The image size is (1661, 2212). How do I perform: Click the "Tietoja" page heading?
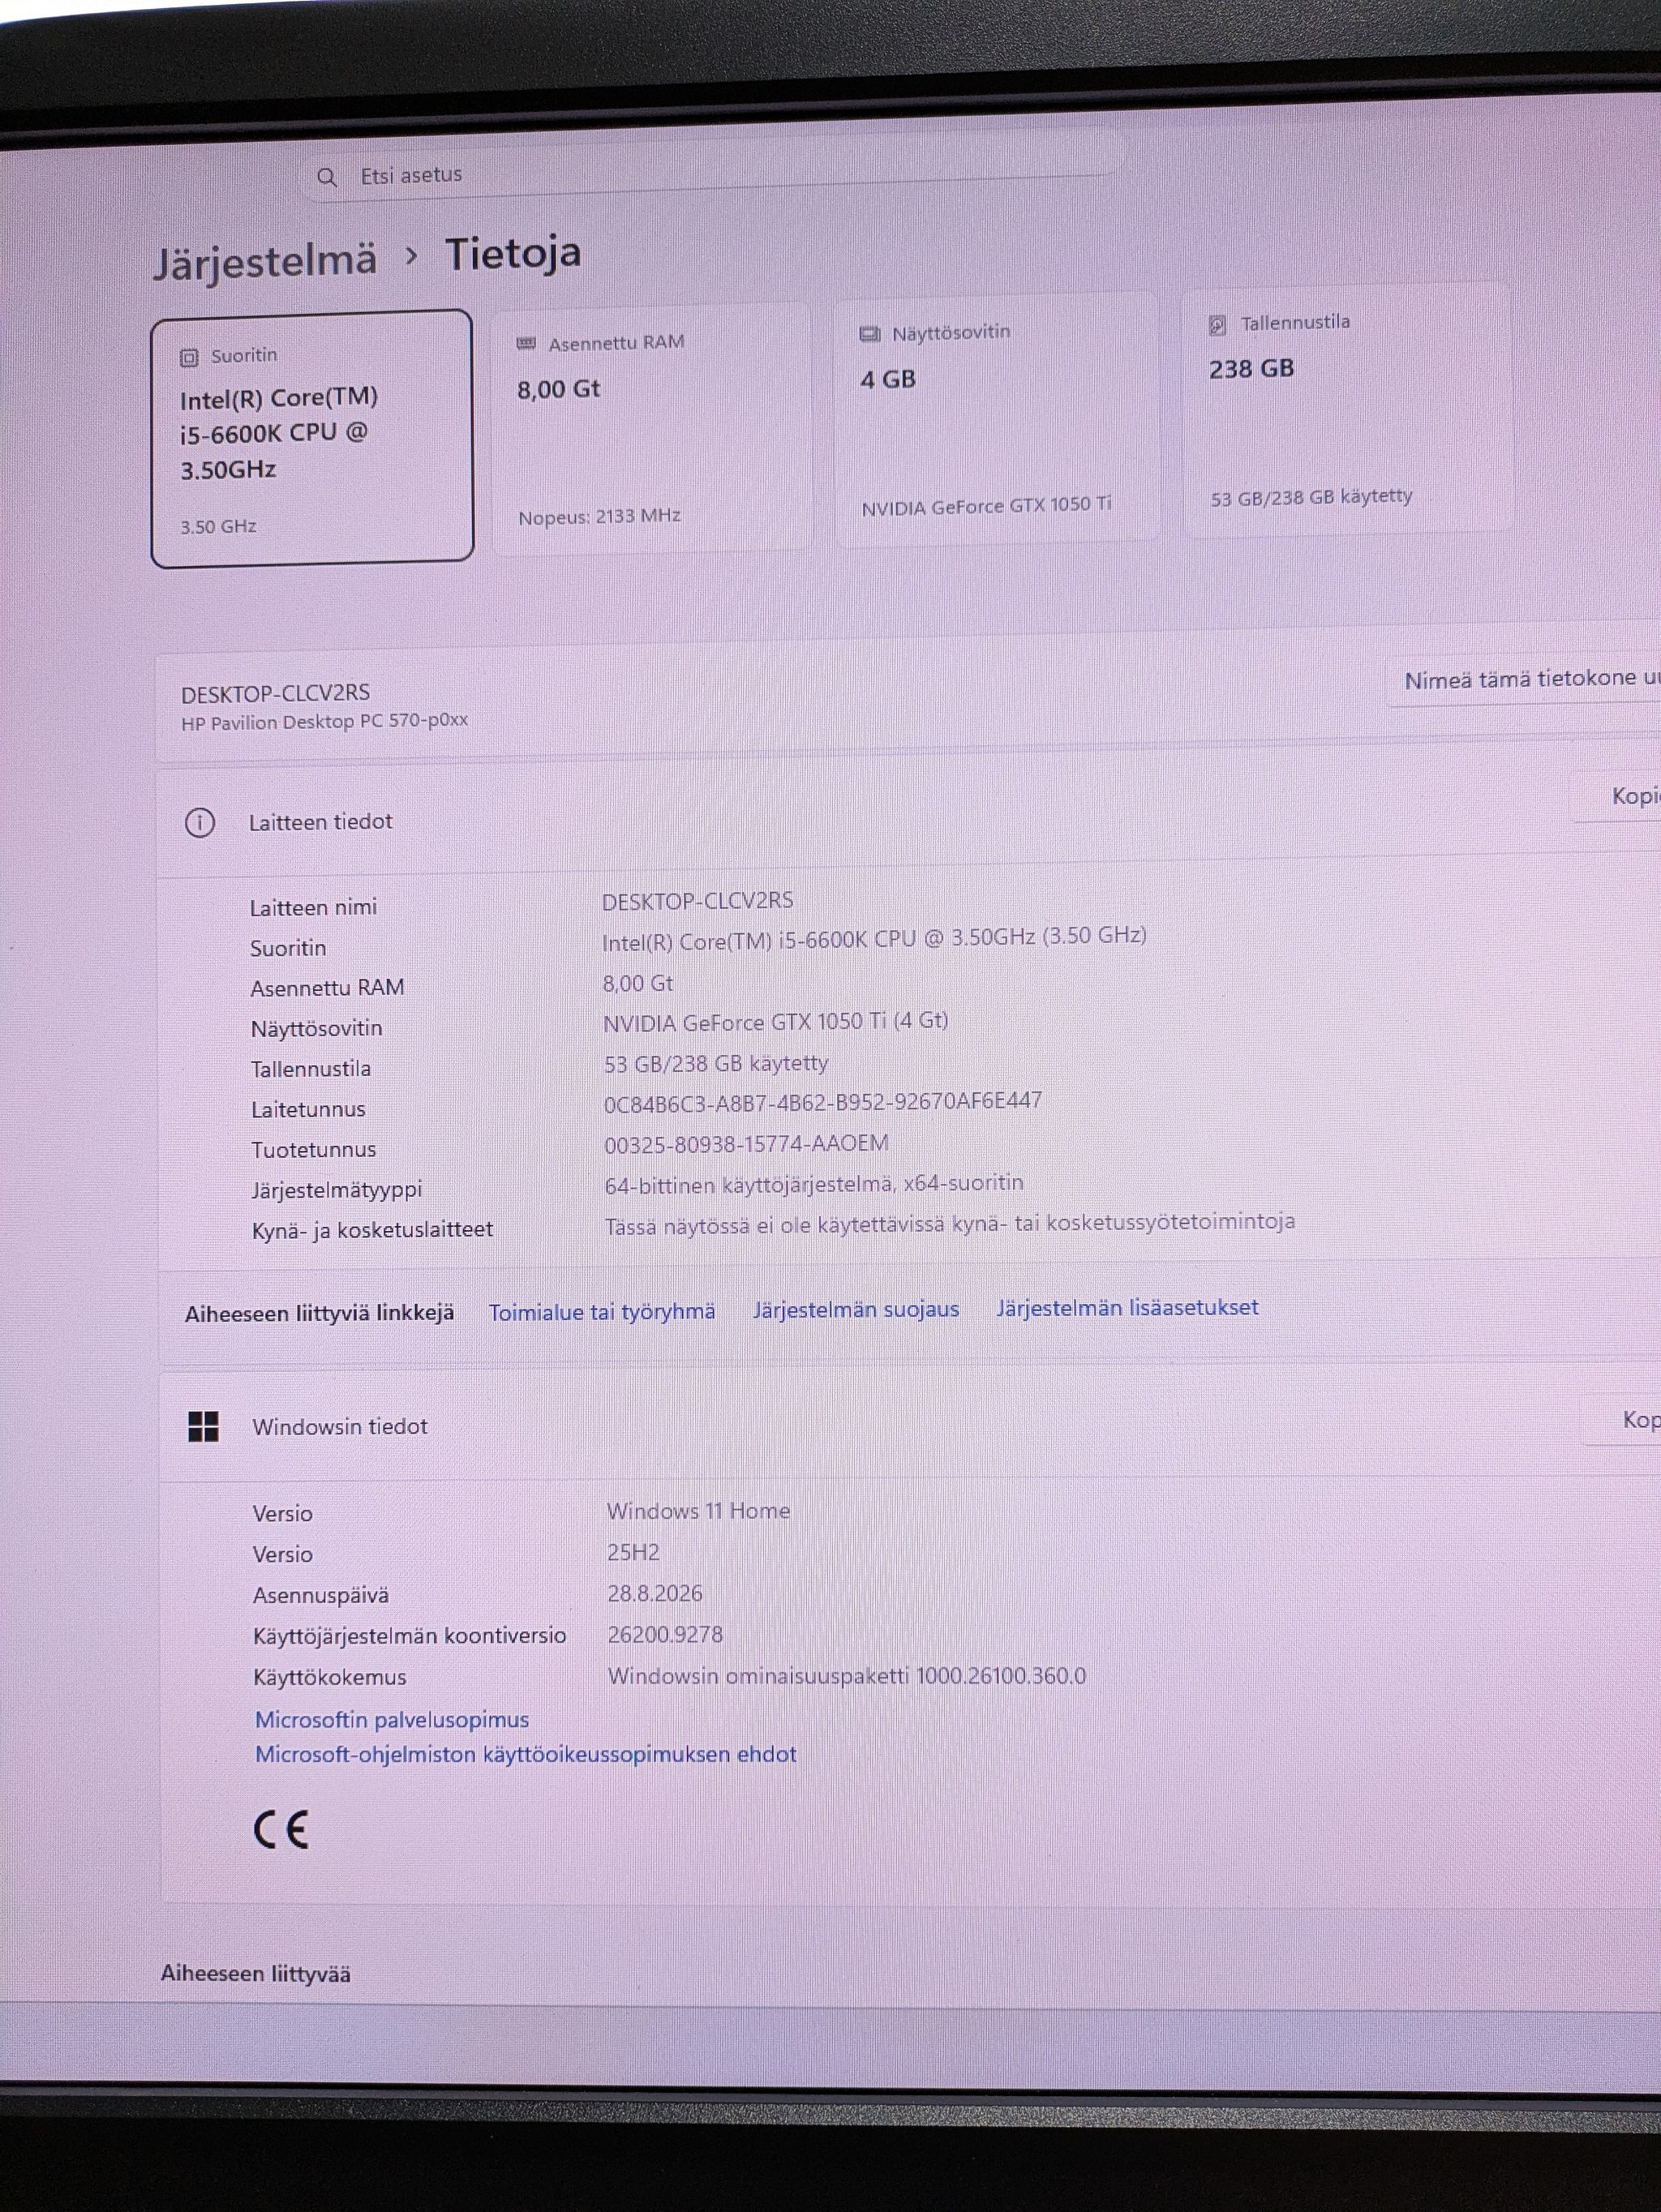click(x=513, y=254)
